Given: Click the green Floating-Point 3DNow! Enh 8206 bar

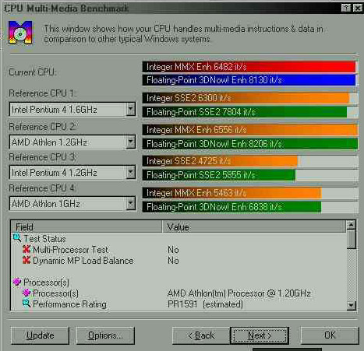Looking at the screenshot, I should pyautogui.click(x=250, y=143).
